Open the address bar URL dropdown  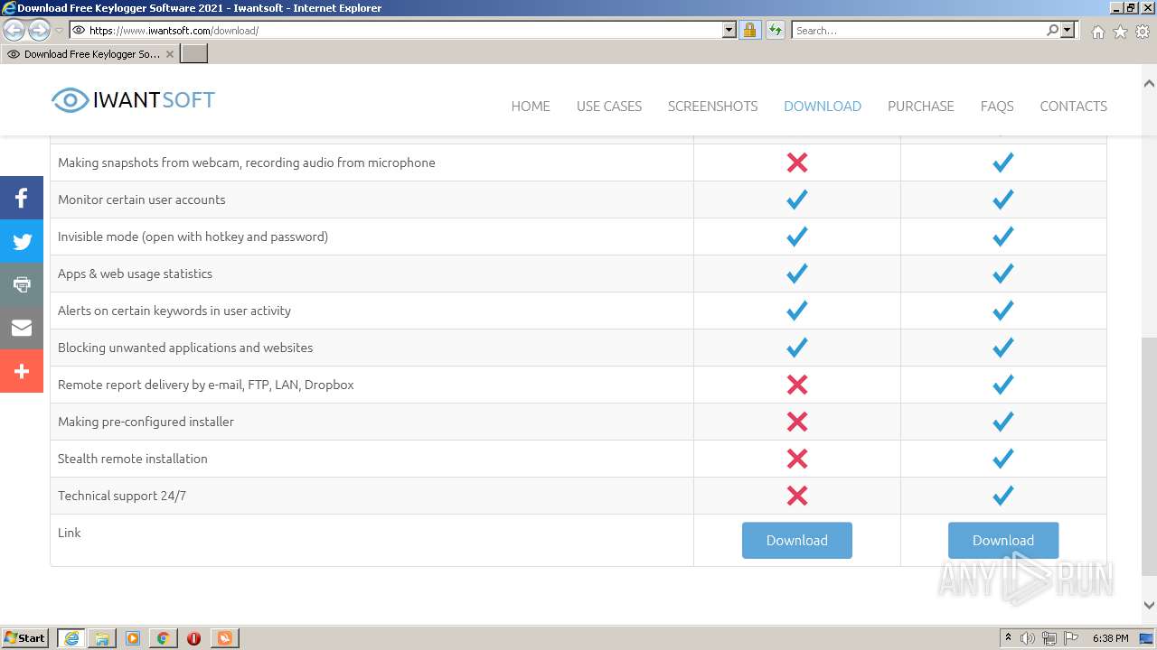click(x=729, y=30)
